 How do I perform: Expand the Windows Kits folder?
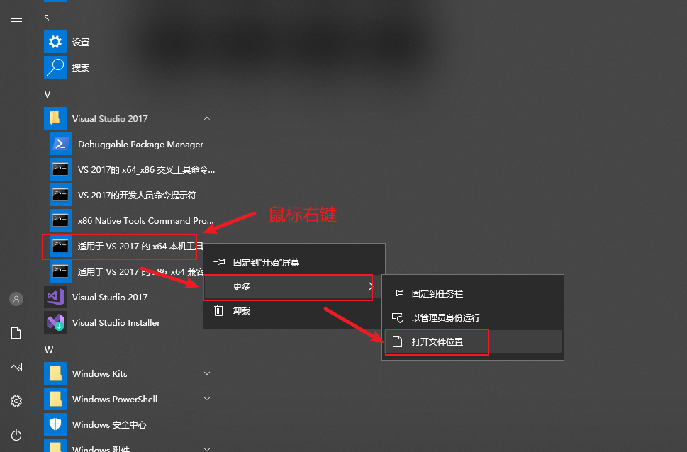(x=207, y=373)
